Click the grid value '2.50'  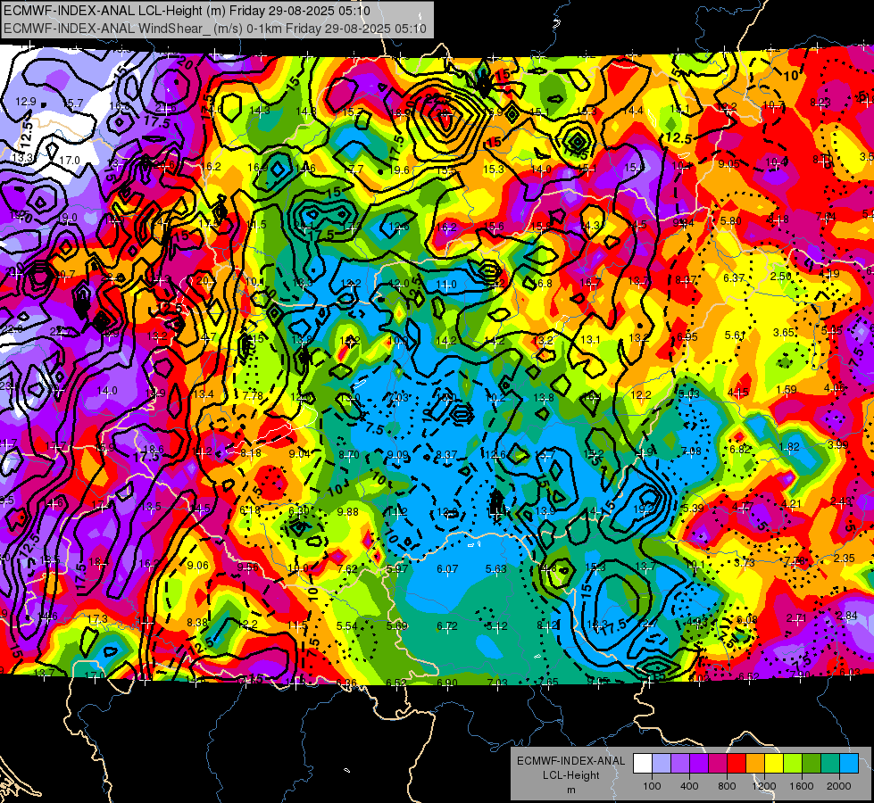click(781, 277)
